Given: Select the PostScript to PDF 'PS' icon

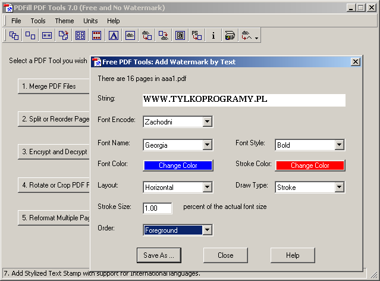Looking at the screenshot, I should 197,36.
